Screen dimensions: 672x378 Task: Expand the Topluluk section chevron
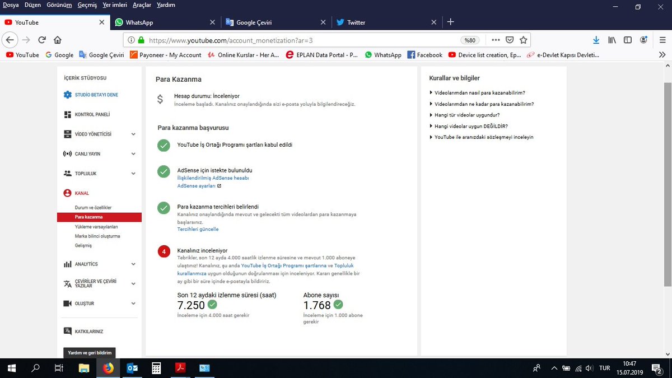[133, 174]
